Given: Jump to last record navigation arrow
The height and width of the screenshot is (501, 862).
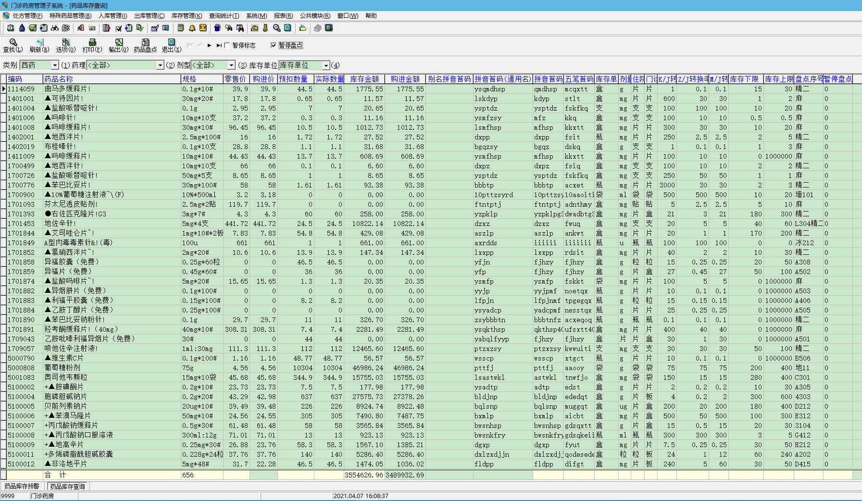Looking at the screenshot, I should point(219,45).
